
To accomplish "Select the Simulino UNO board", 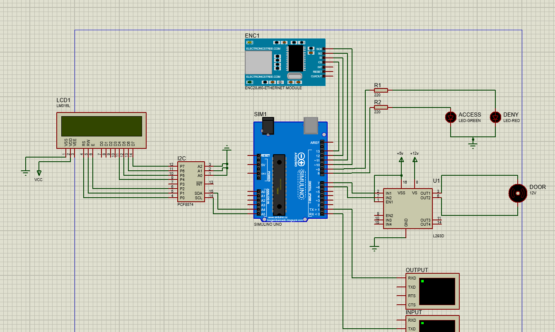I will click(x=290, y=170).
